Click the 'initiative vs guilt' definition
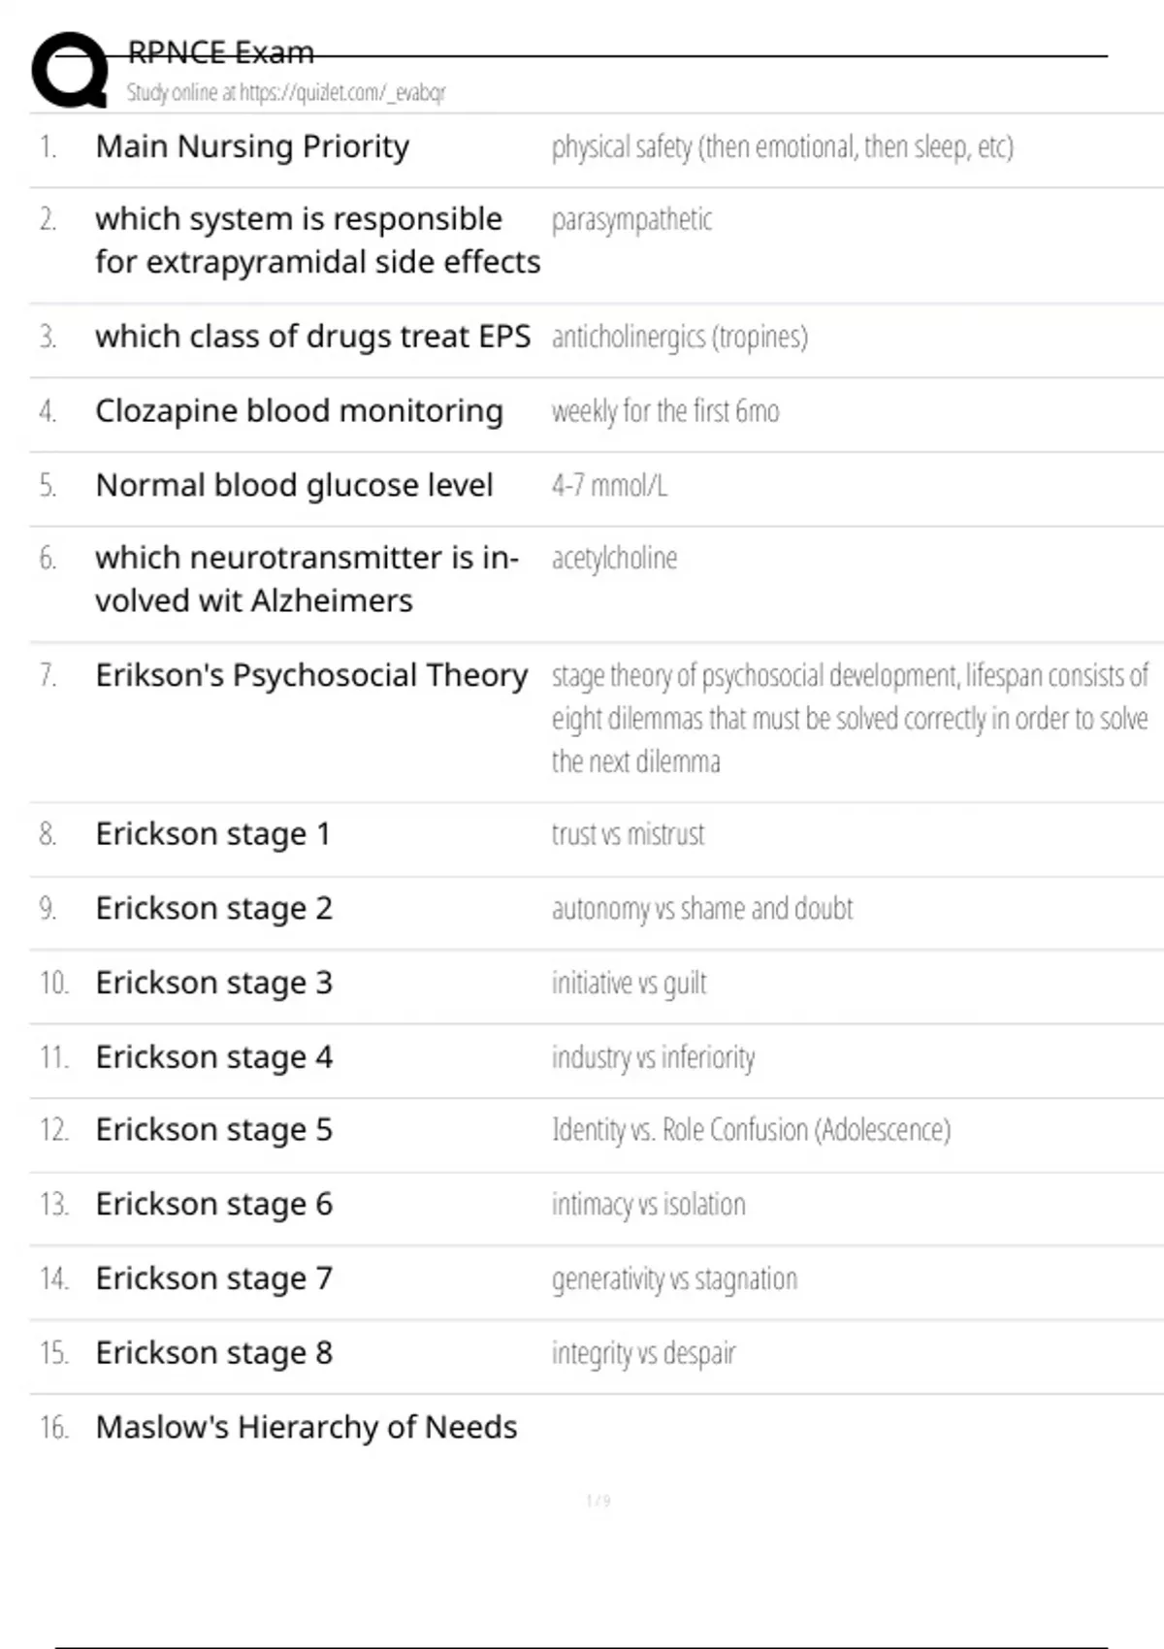Image resolution: width=1164 pixels, height=1649 pixels. (x=629, y=984)
